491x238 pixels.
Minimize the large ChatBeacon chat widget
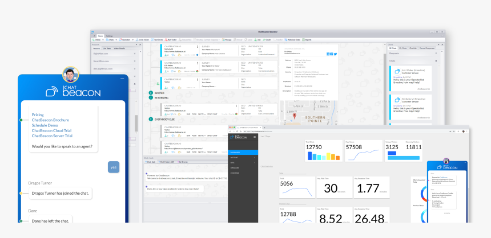(122, 79)
